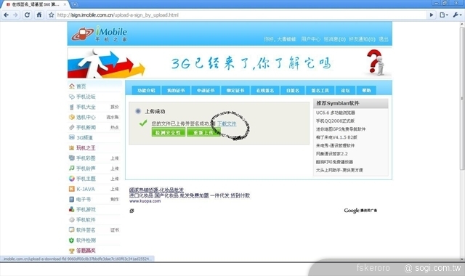Open the 手机QQ2008正式版 link
Viewport: 465px width, 276px height.
pos(335,121)
